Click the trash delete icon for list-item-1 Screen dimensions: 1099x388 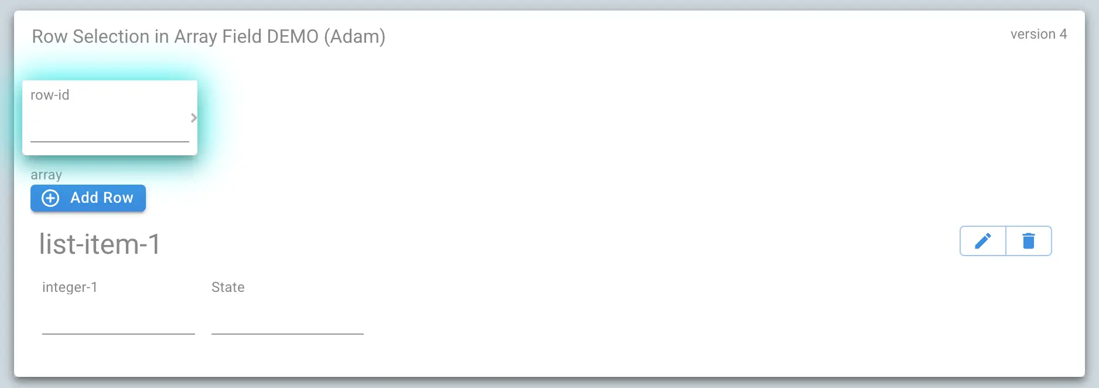[x=1029, y=240]
